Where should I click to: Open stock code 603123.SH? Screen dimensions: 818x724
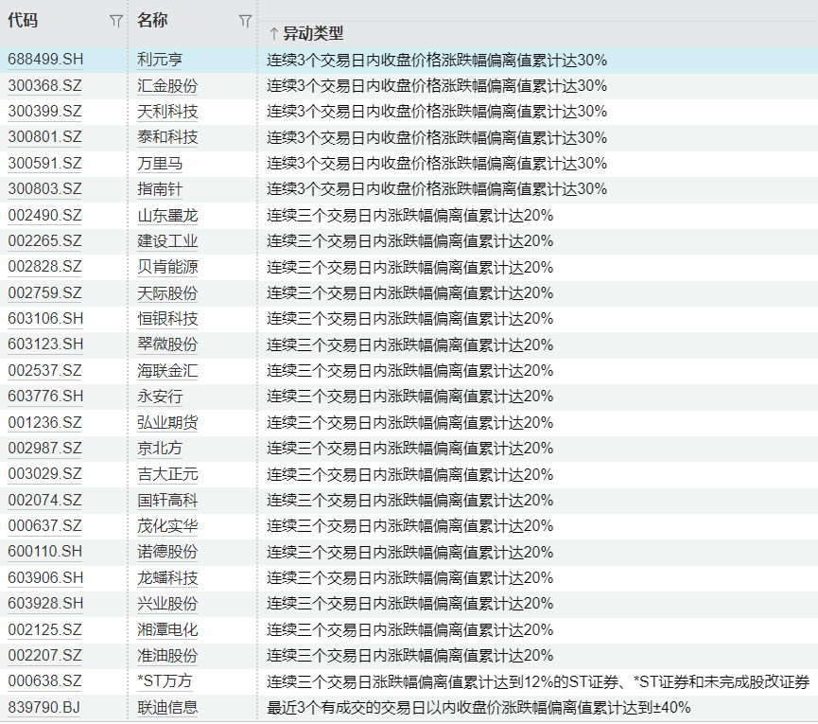[x=45, y=344]
